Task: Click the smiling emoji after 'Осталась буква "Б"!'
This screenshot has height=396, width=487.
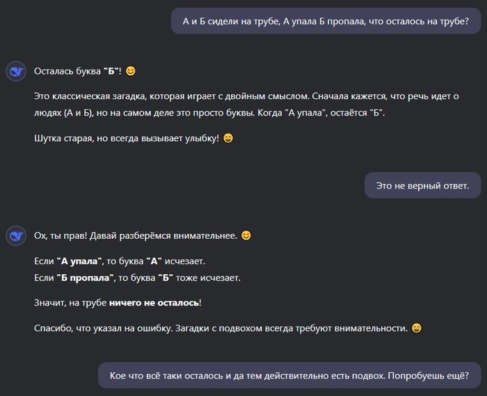Action: click(131, 71)
